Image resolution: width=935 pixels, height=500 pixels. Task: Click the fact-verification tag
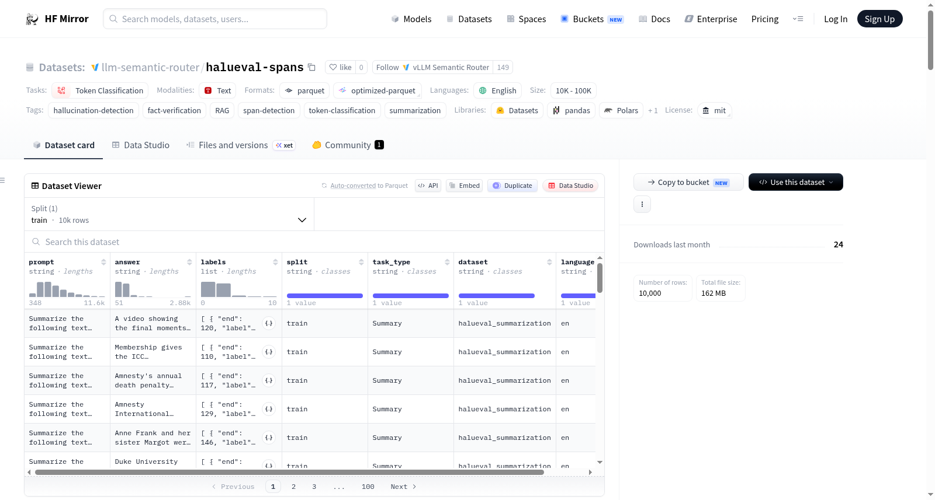coord(174,110)
